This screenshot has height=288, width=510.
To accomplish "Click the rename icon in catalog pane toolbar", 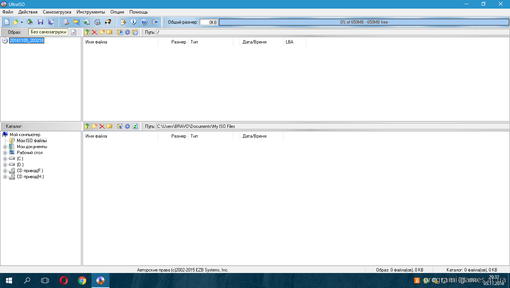I will point(109,126).
